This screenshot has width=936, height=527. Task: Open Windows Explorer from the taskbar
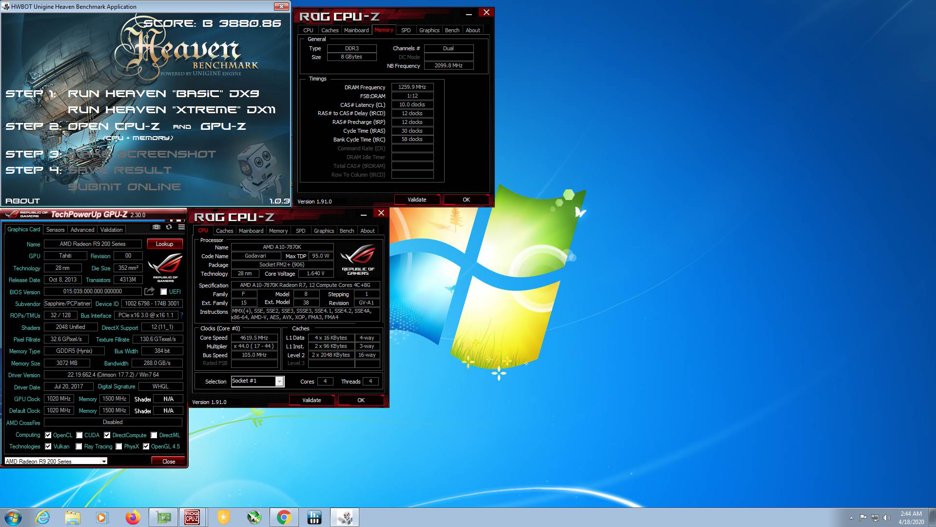point(72,517)
